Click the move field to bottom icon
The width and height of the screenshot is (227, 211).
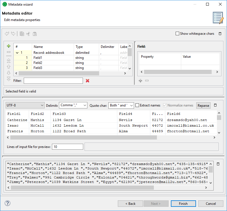pos(9,79)
